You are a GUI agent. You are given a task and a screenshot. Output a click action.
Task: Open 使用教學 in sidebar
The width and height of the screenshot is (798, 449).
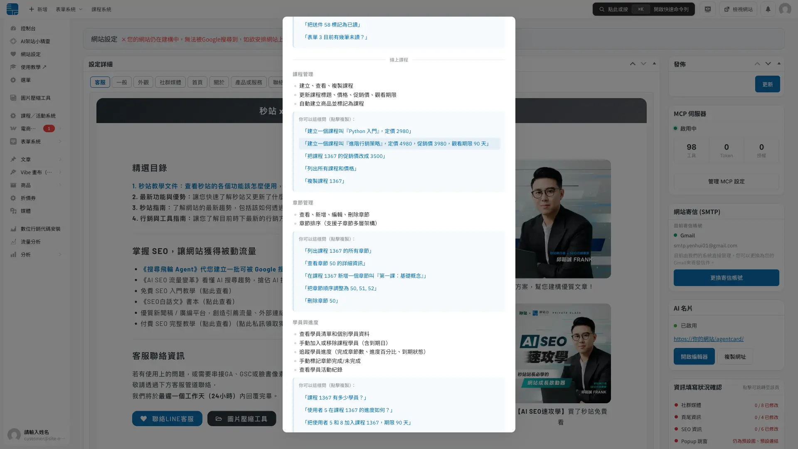click(x=33, y=67)
